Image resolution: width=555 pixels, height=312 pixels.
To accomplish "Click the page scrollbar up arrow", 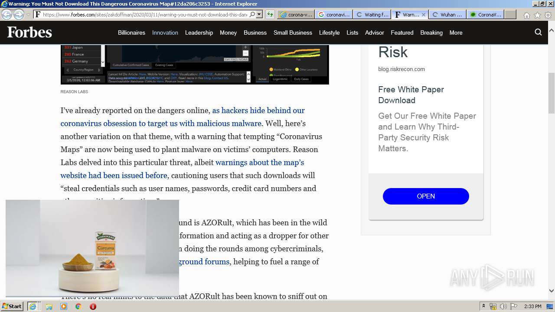I will point(551,31).
